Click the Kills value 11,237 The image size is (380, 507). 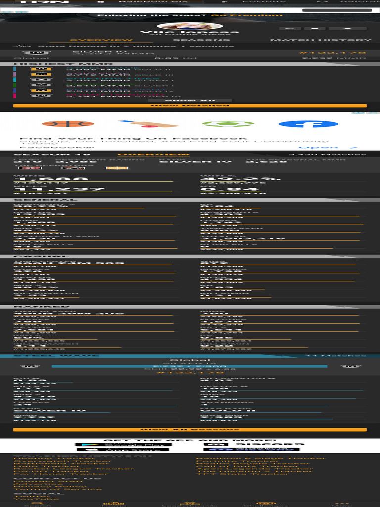click(x=59, y=190)
